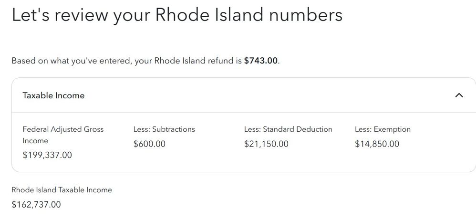
Task: Click "Let's review" in the page heading
Action: (59, 15)
